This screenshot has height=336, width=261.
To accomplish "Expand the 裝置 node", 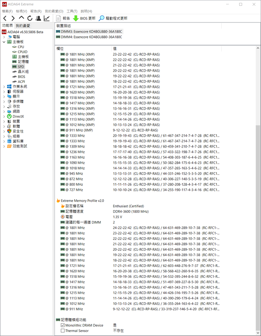I will [x=4, y=121].
